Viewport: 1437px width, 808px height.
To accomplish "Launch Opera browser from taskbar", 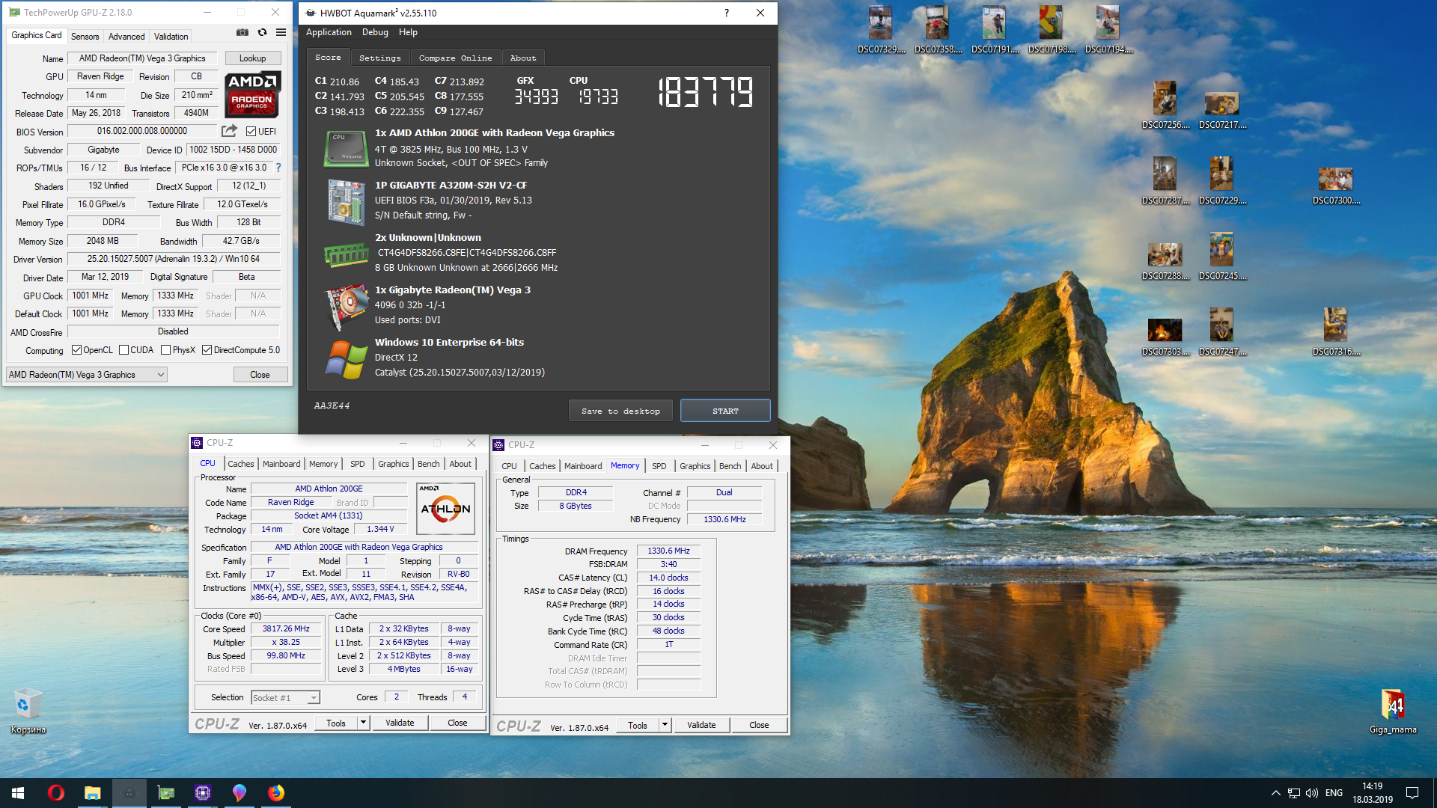I will (55, 793).
